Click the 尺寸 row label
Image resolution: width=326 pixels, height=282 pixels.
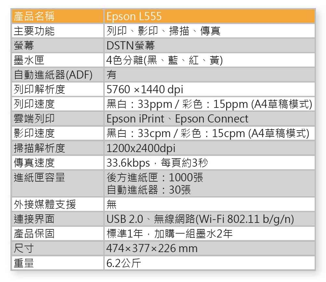[x=24, y=248]
